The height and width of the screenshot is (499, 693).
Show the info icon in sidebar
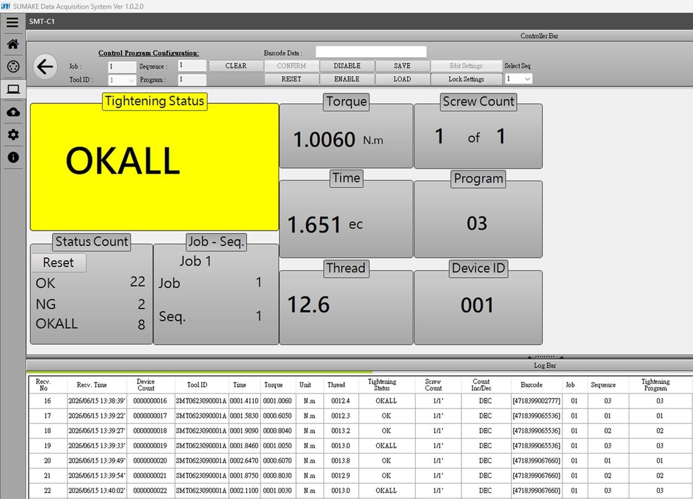13,157
